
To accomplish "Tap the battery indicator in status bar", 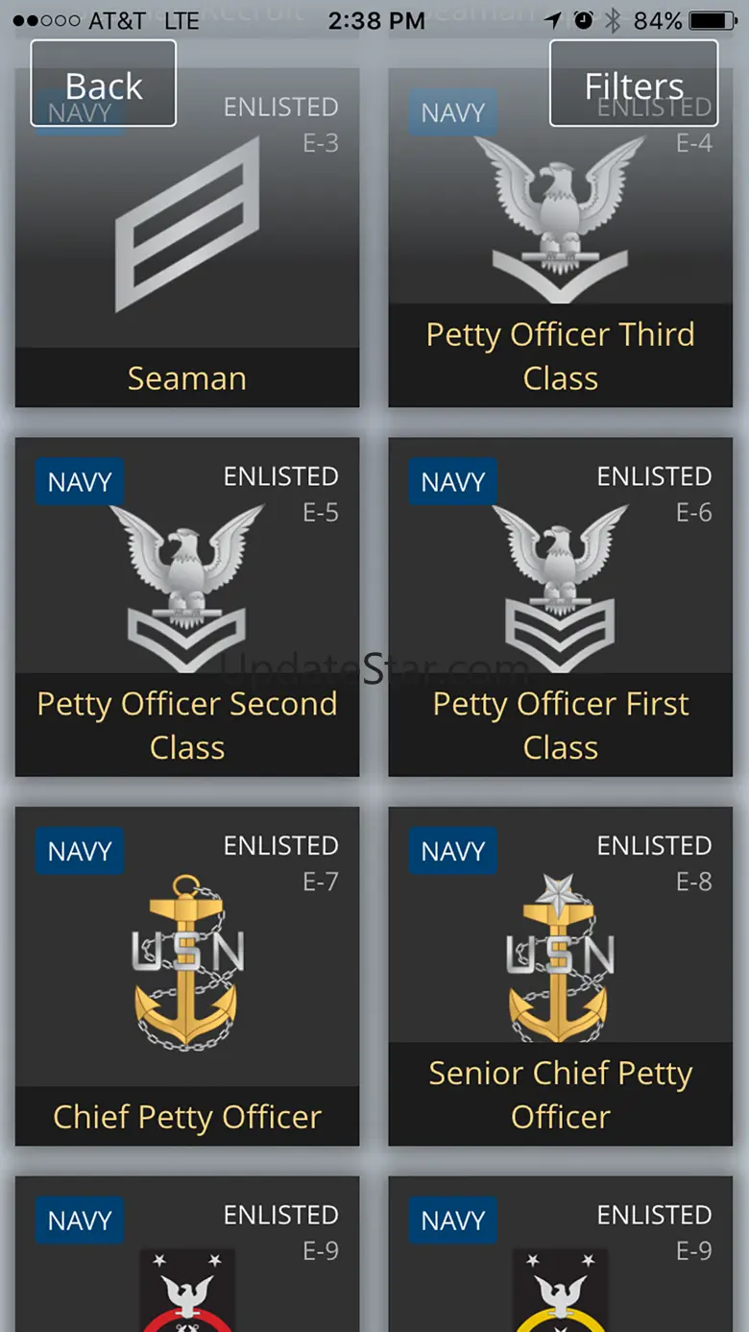I will [x=712, y=20].
